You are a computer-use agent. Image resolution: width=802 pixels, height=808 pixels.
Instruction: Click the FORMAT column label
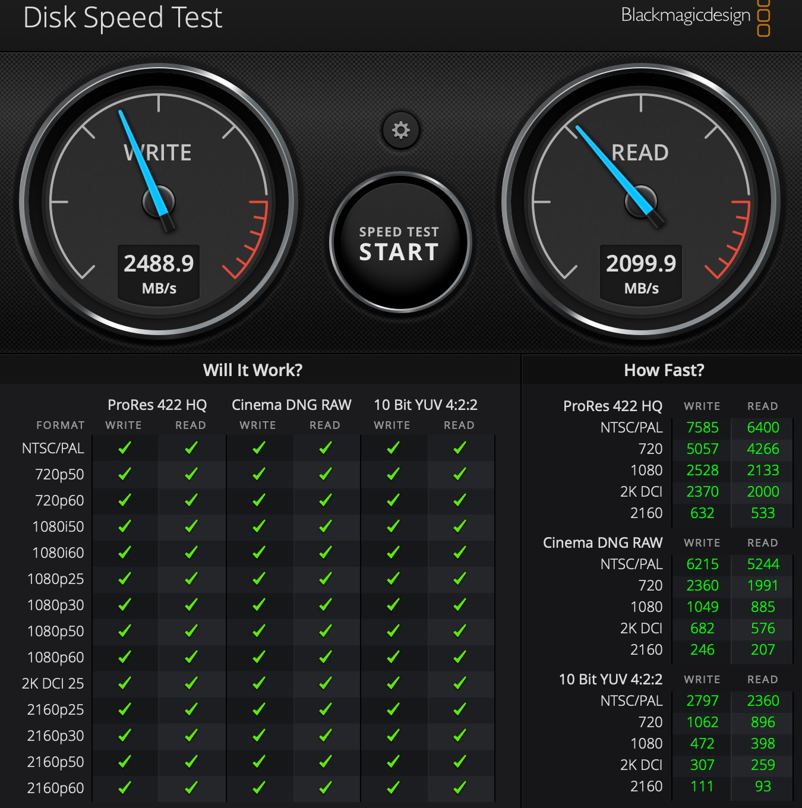pyautogui.click(x=61, y=425)
